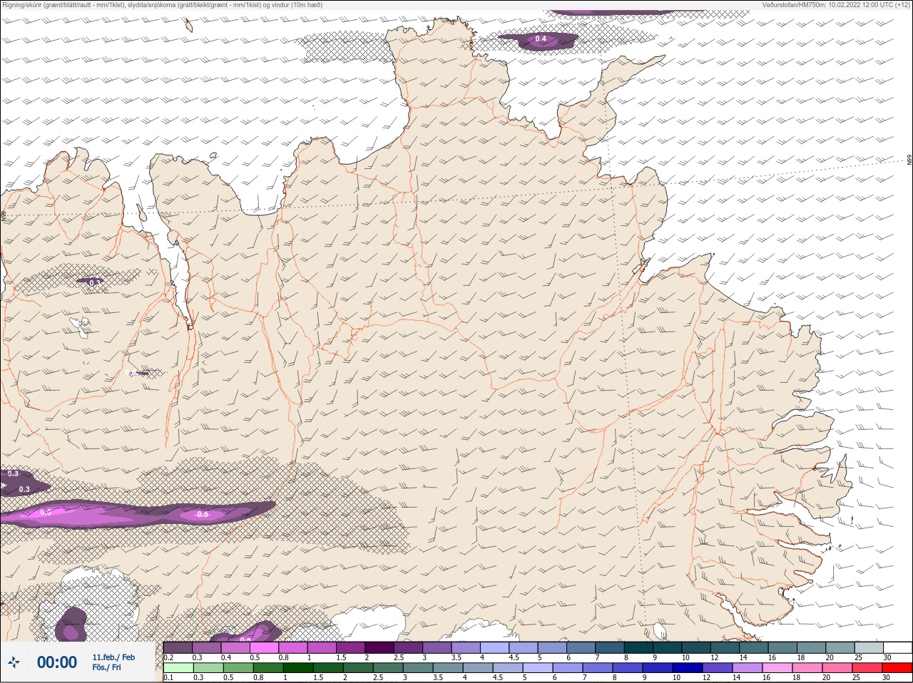Select the deep blue 10 swatch in lower legend
913x683 pixels.
(688, 668)
